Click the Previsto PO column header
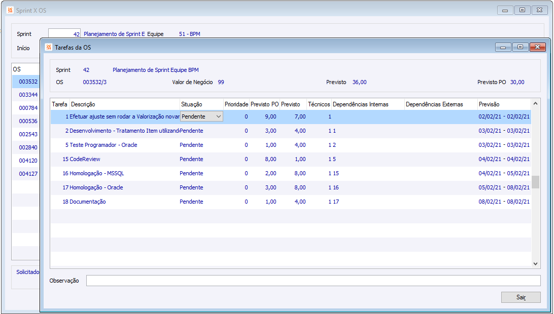The width and height of the screenshot is (554, 314). point(265,104)
